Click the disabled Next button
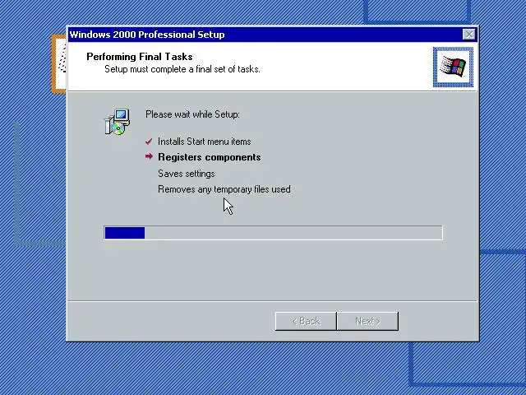This screenshot has height=395, width=526. [367, 321]
